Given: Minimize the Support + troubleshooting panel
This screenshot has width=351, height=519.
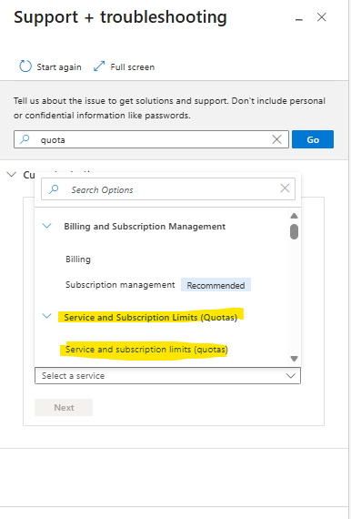Looking at the screenshot, I should pyautogui.click(x=299, y=19).
